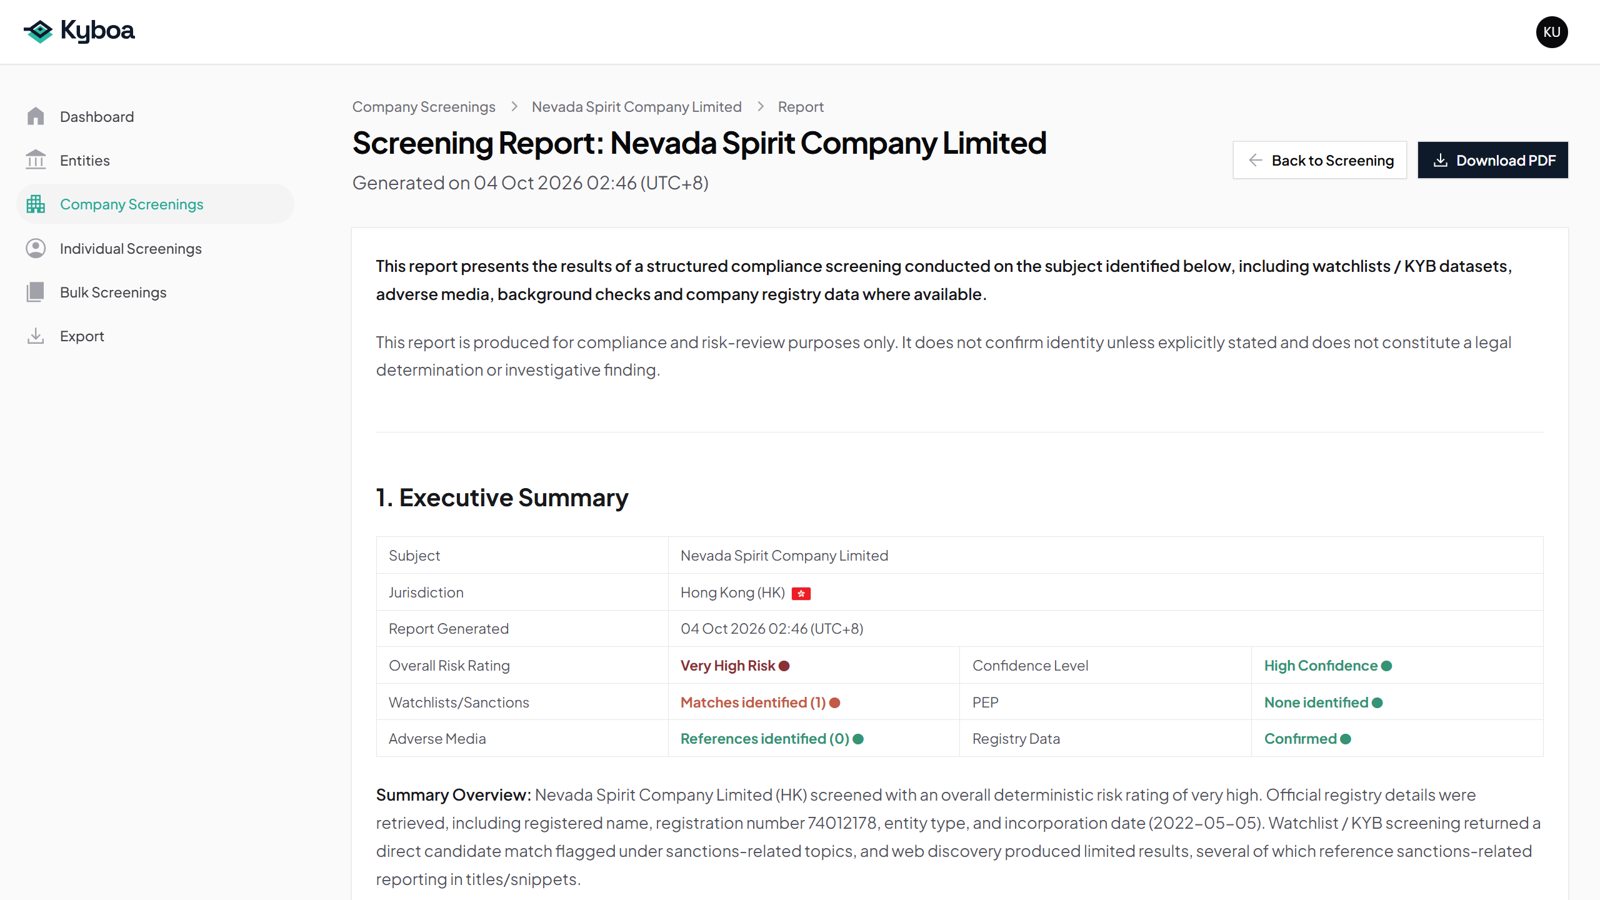Viewport: 1600px width, 900px height.
Task: Go to Entities in the sidebar
Action: pyautogui.click(x=155, y=160)
